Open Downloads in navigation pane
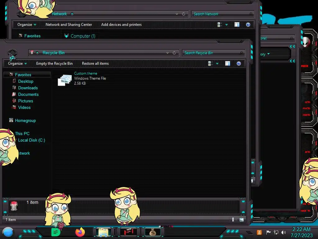318x239 pixels. pos(28,88)
